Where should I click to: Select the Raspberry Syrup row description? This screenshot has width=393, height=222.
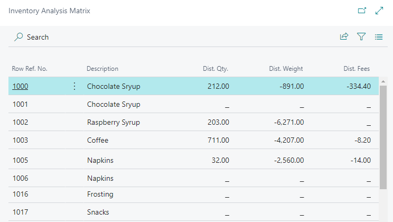[113, 122]
